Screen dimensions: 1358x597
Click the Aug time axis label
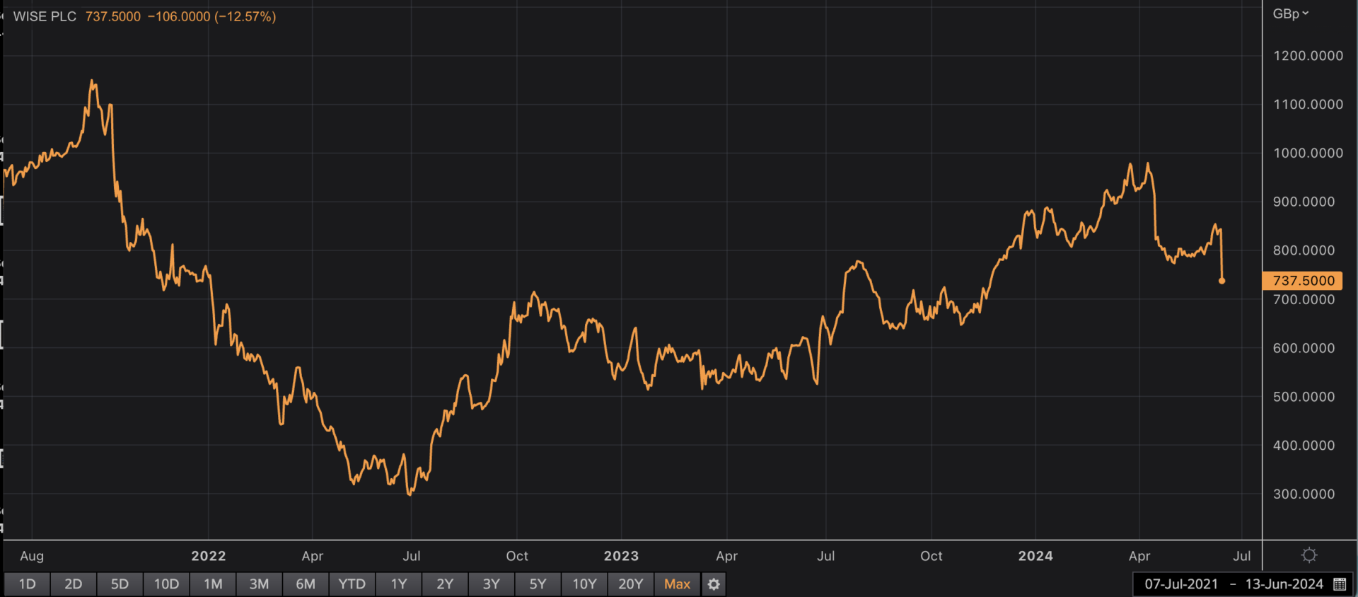(32, 556)
